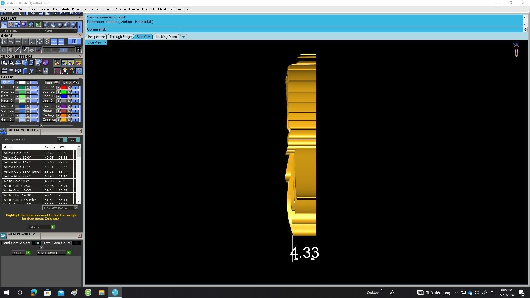The image size is (530, 298).
Task: Toggle GV library switch in Metal Weights
Action: pos(64,140)
